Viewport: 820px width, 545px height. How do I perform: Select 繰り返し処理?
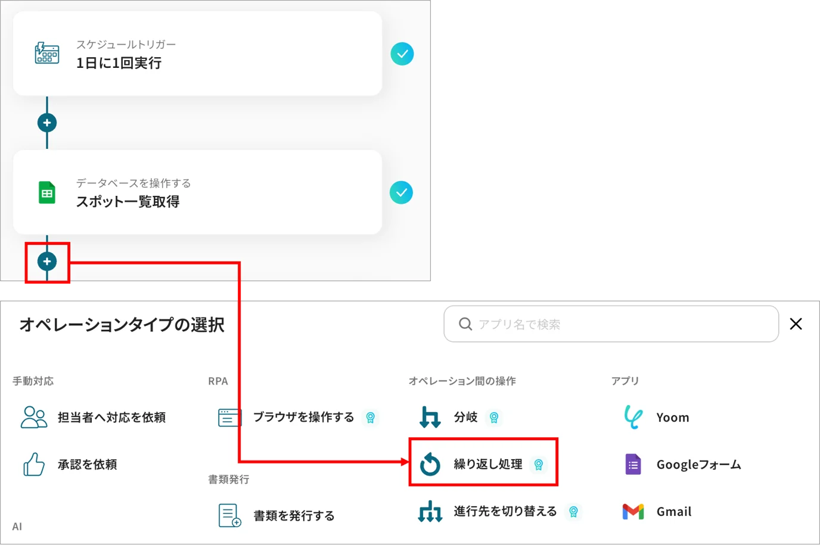tap(488, 464)
